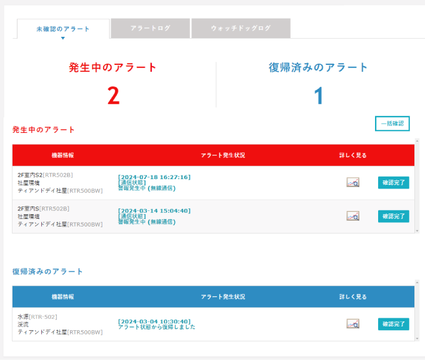Click 確認完了 for the 2F室内S2 alert
This screenshot has width=425, height=362.
(x=393, y=183)
